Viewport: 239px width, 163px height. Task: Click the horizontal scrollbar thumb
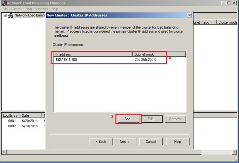pyautogui.click(x=104, y=152)
